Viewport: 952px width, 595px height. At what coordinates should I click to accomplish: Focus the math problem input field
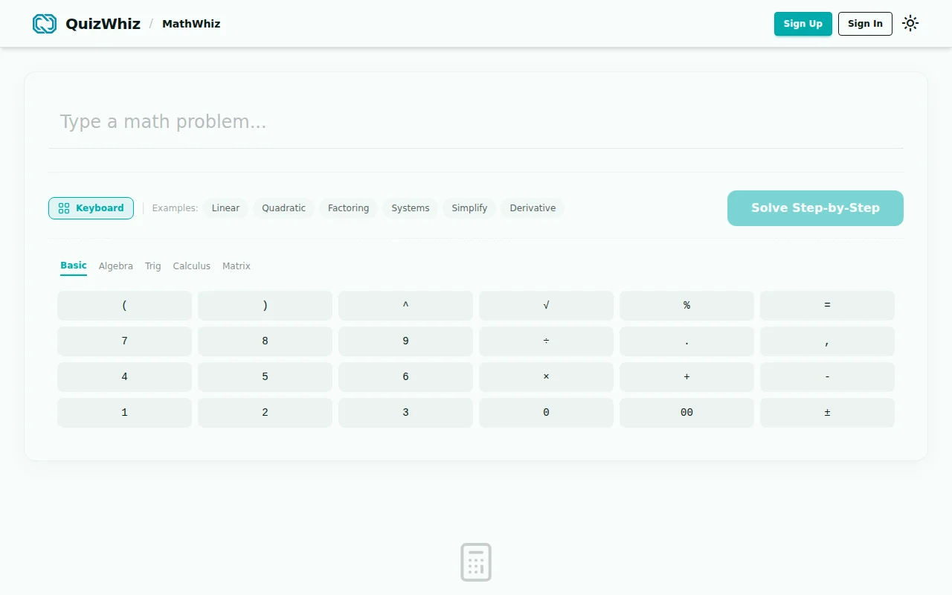coord(476,122)
